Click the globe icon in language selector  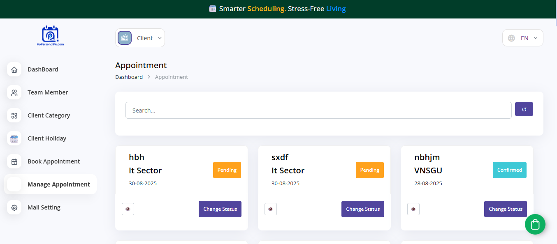(x=511, y=38)
